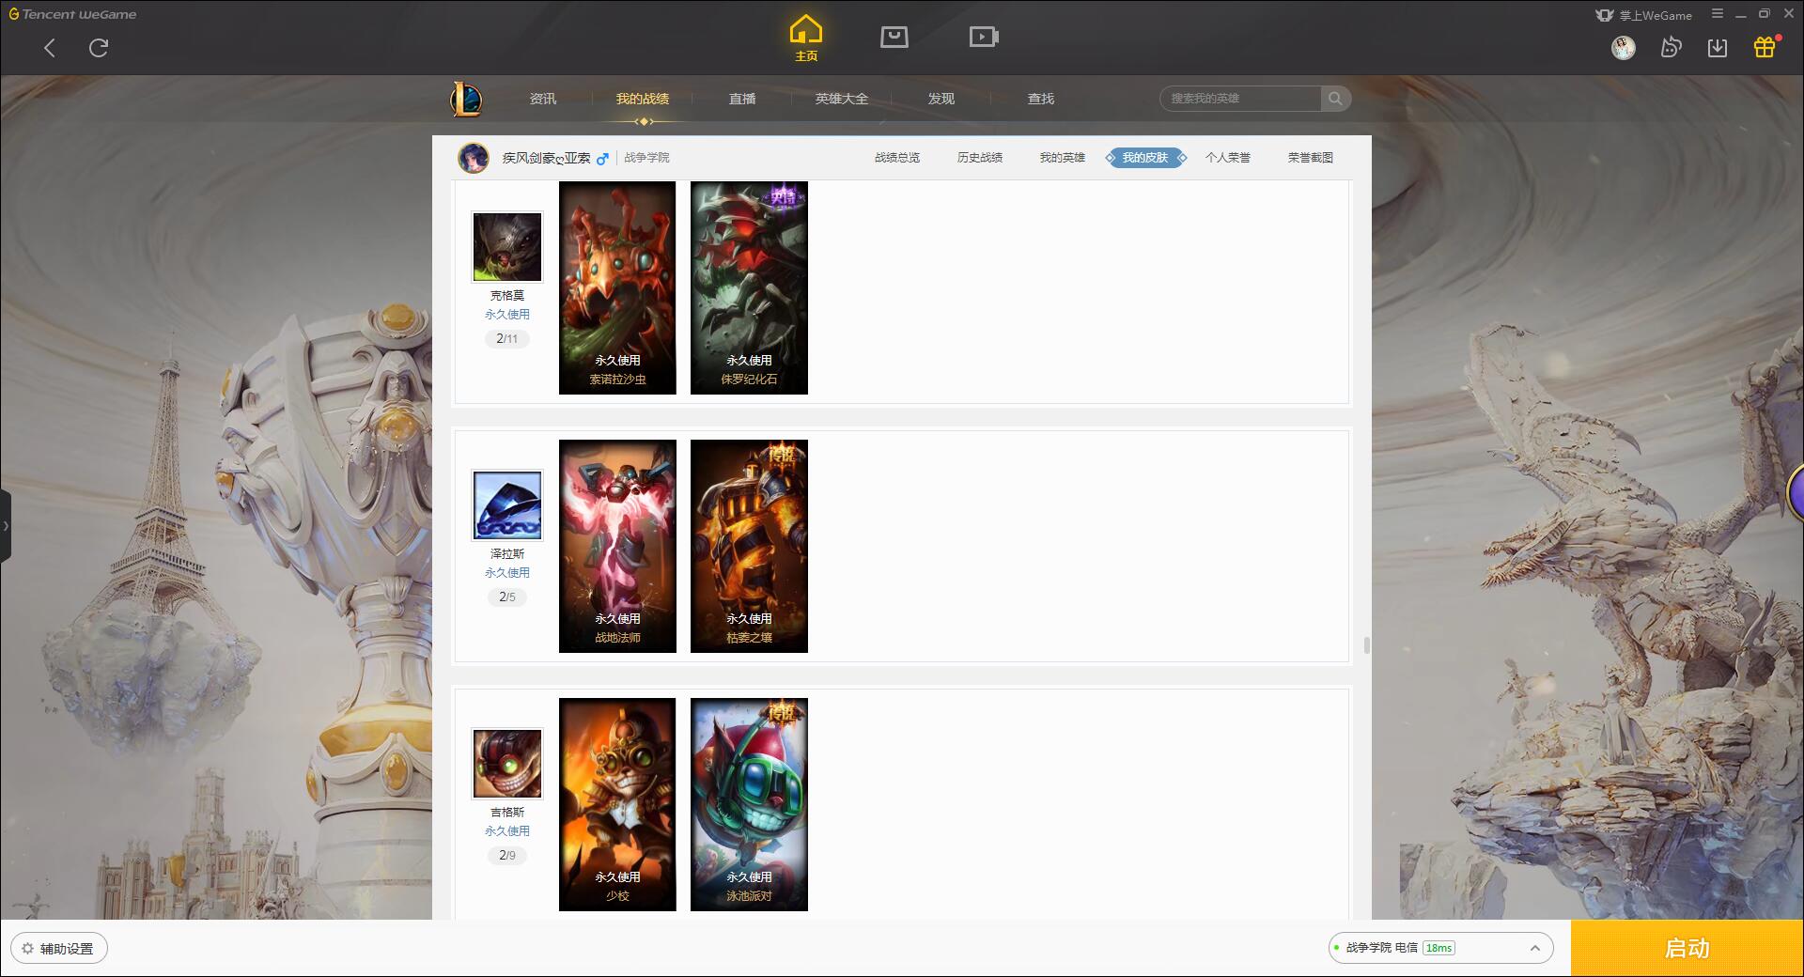The width and height of the screenshot is (1804, 977).
Task: Switch to 直播 tab
Action: (x=742, y=99)
